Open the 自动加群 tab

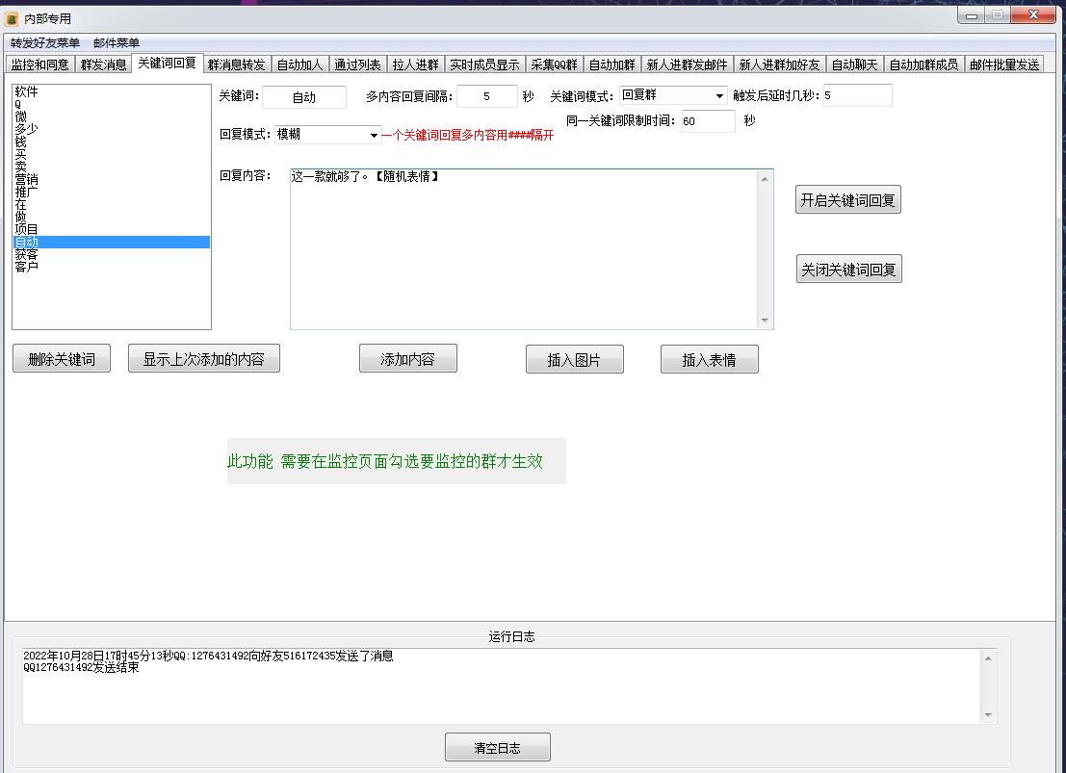click(x=611, y=64)
